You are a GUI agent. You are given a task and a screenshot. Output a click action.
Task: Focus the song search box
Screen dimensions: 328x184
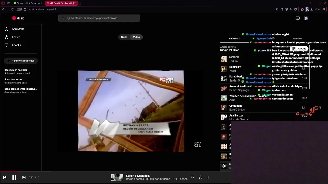coord(99,18)
